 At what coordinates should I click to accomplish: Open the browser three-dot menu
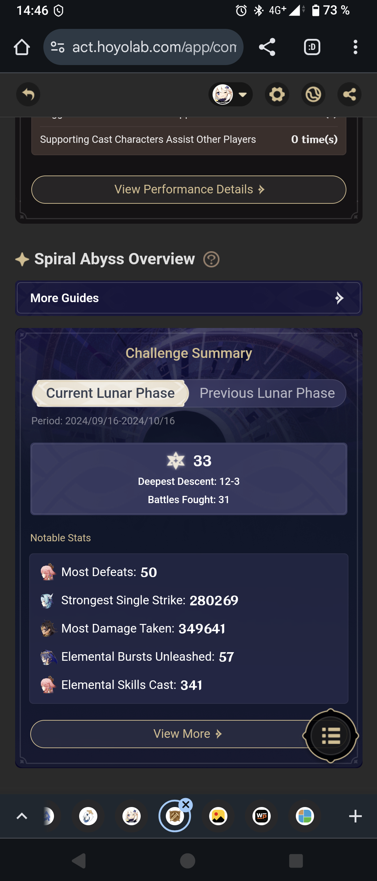coord(355,47)
